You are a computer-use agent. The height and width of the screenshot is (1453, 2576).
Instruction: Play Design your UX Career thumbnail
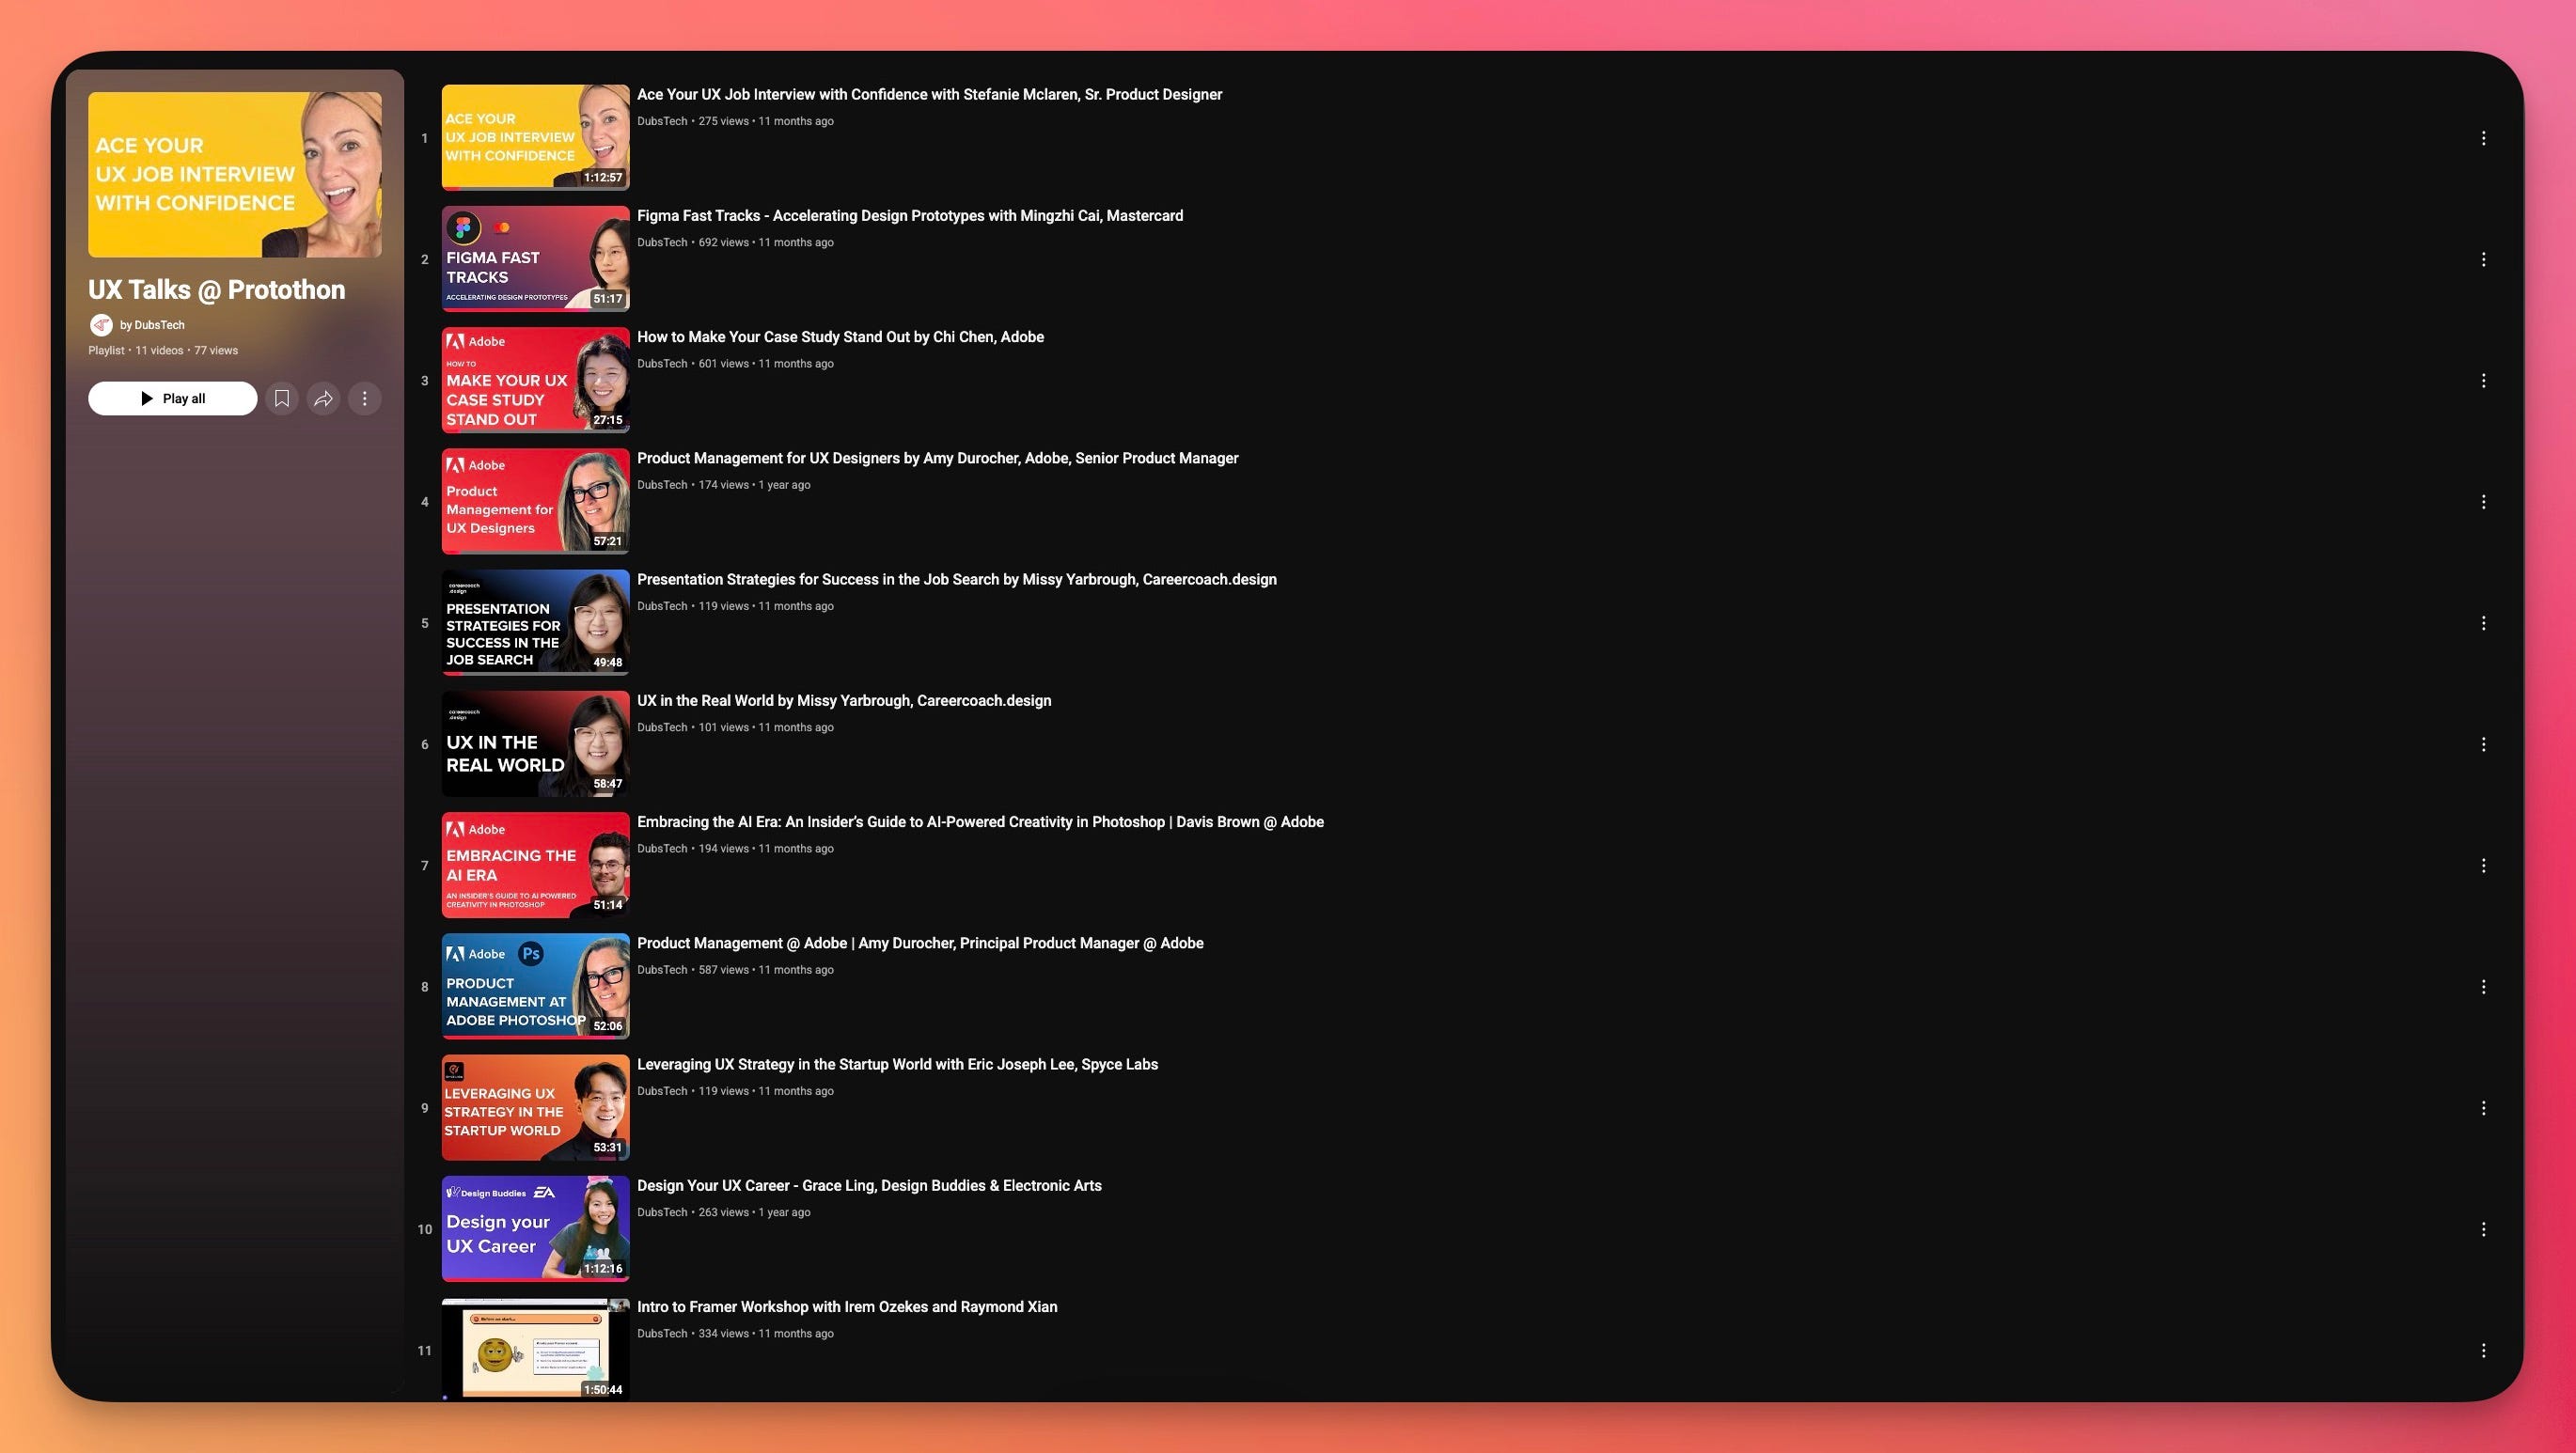click(x=536, y=1229)
